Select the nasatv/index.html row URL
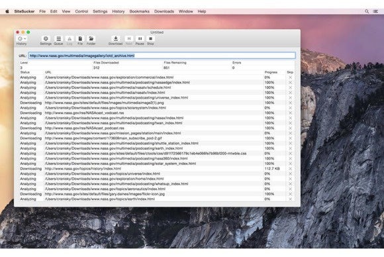 point(105,93)
